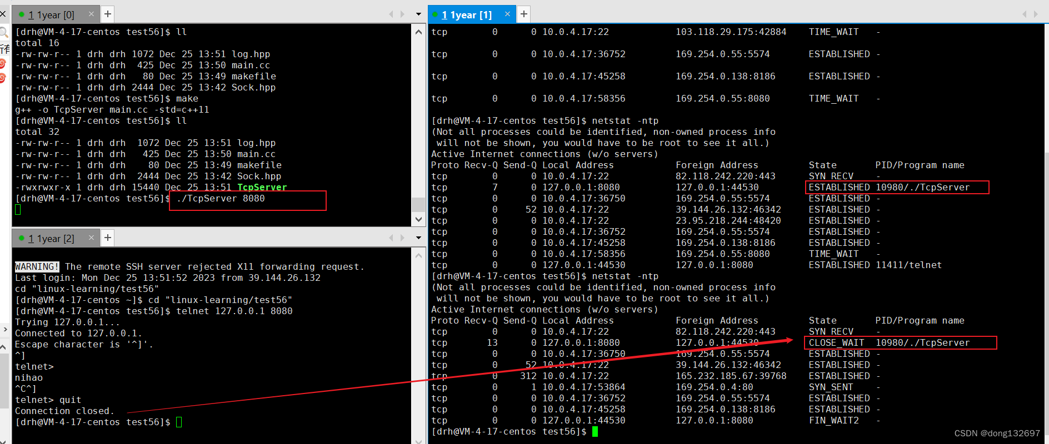Click right tab-scroll arrow in 1year [0] pane
The width and height of the screenshot is (1049, 444).
403,14
